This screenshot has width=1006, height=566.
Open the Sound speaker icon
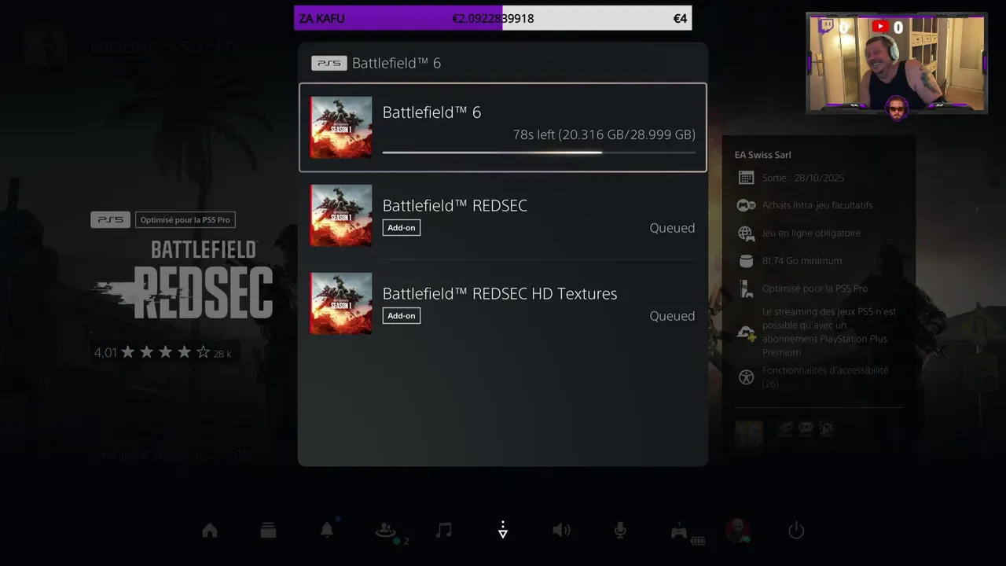pos(561,531)
